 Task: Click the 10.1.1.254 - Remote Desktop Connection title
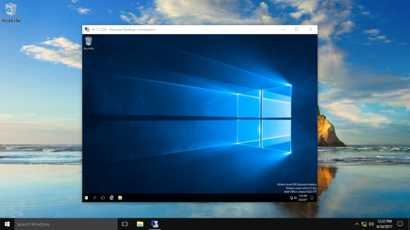(x=123, y=30)
